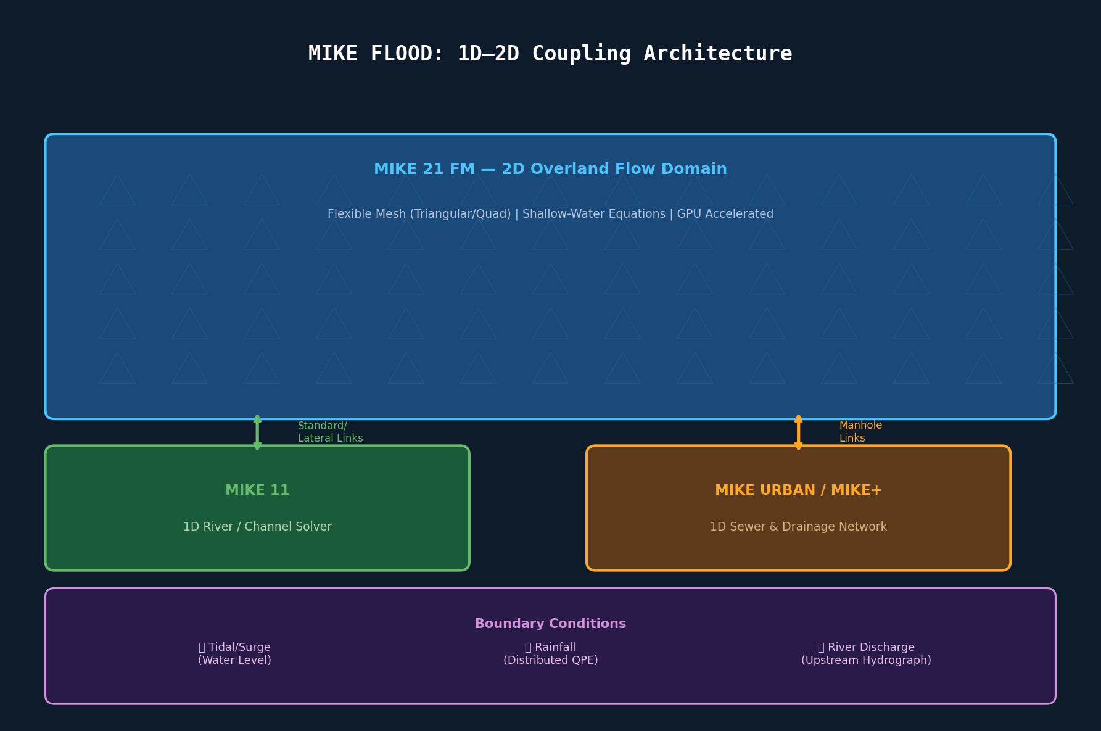Click the title "MIKE FLOOD: 1D–2D Coupling Architecture"
Image resolution: width=1101 pixels, height=731 pixels.
click(x=550, y=54)
